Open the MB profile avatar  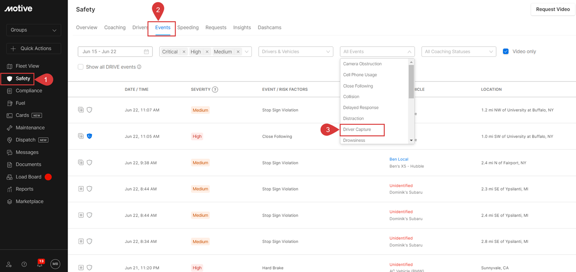[55, 264]
